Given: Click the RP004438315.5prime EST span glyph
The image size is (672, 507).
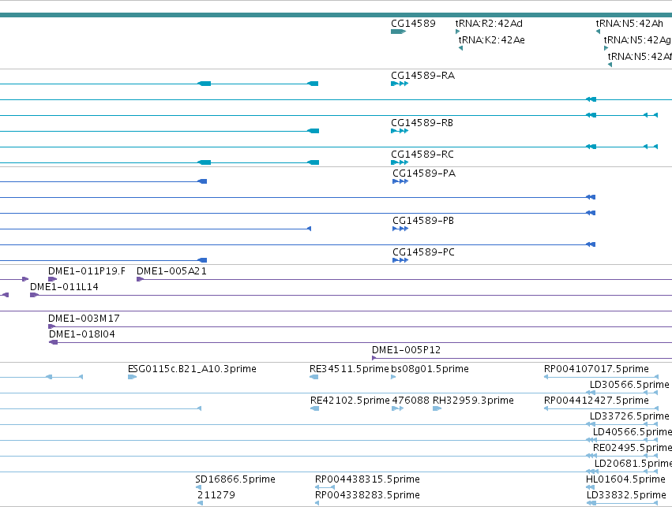Looking at the screenshot, I should [x=325, y=487].
